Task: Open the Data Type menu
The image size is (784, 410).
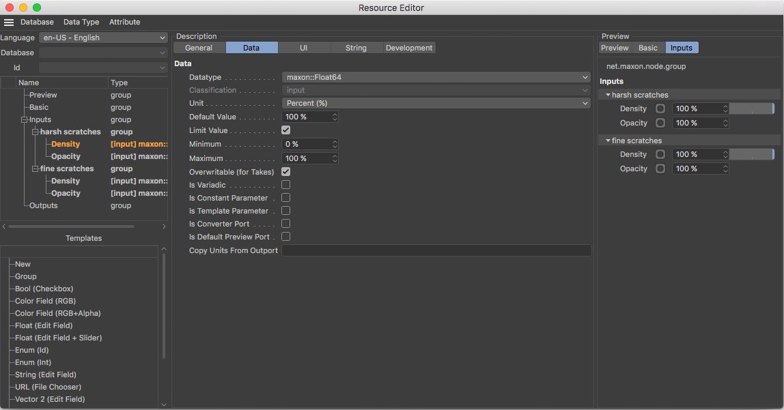Action: point(81,23)
